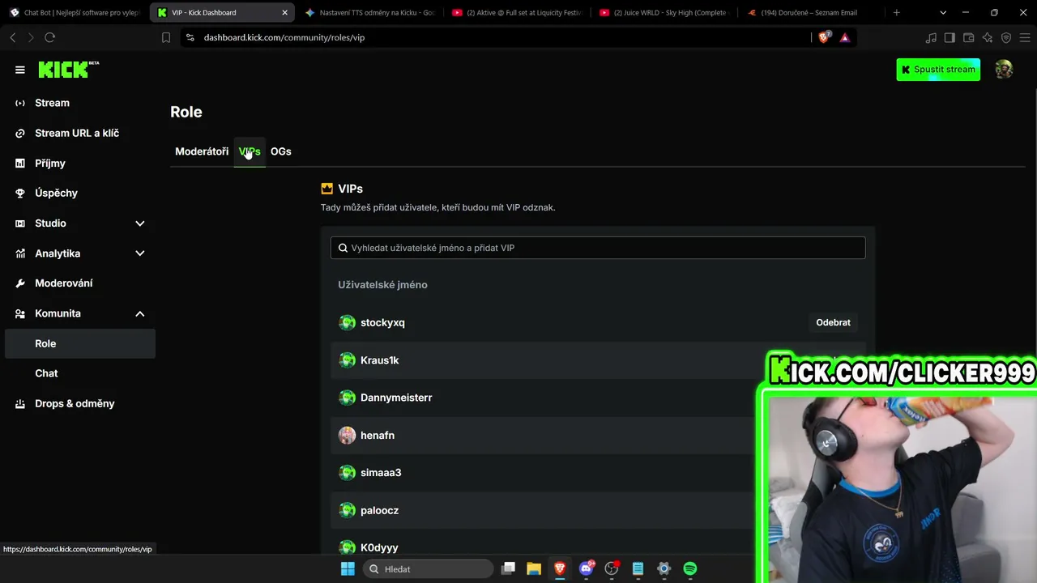Click the Stream URL a klíč link icon
1037x583 pixels.
20,133
